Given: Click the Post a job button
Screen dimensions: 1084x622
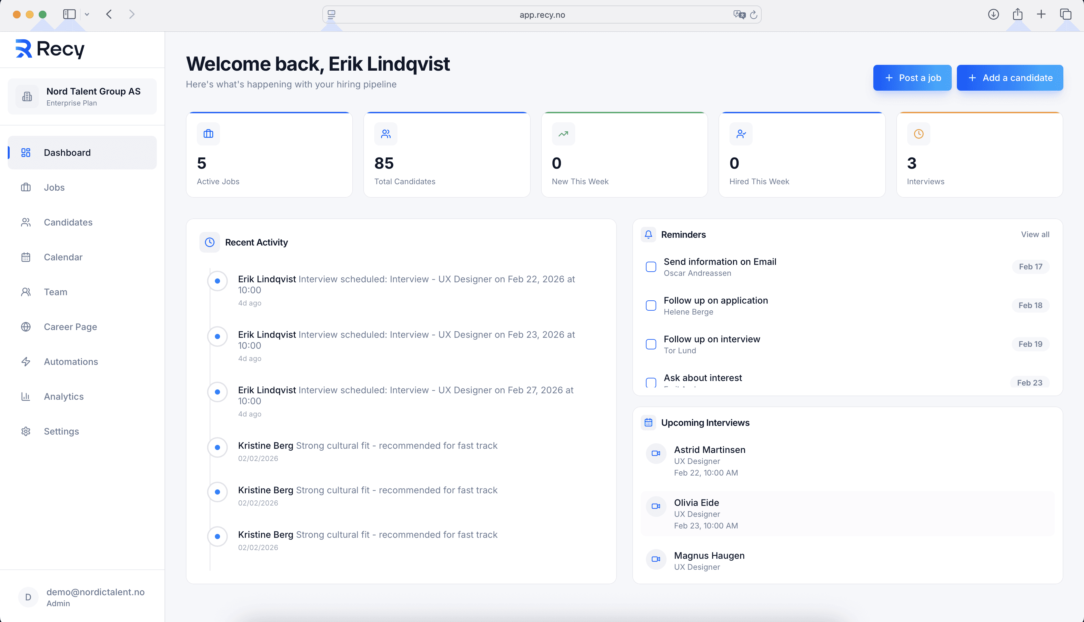Looking at the screenshot, I should 912,78.
